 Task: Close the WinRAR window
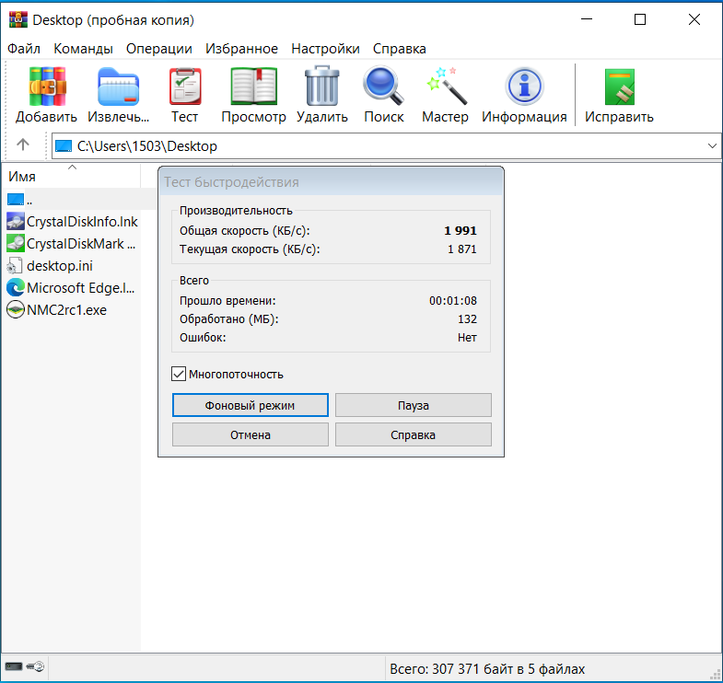[694, 19]
